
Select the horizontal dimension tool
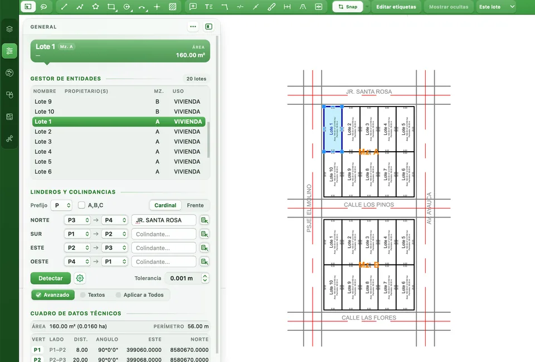288,7
